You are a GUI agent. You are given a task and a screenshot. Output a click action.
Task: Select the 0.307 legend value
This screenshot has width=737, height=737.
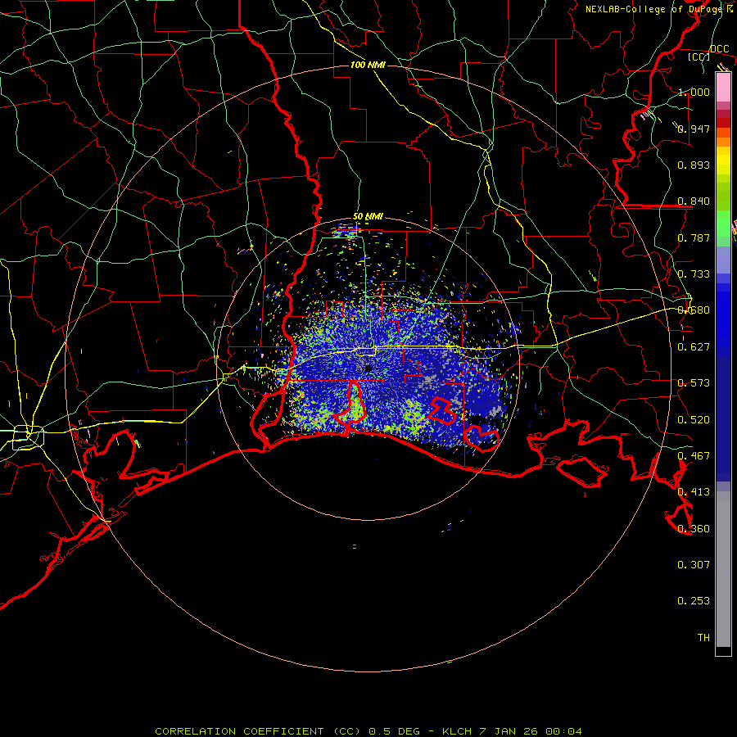tap(694, 565)
